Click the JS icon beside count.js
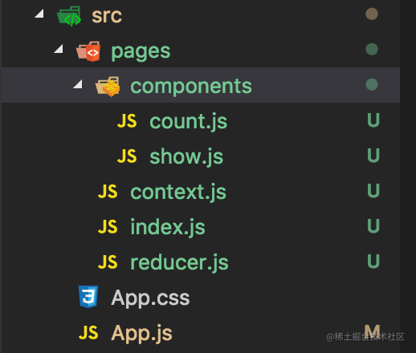 pos(127,121)
